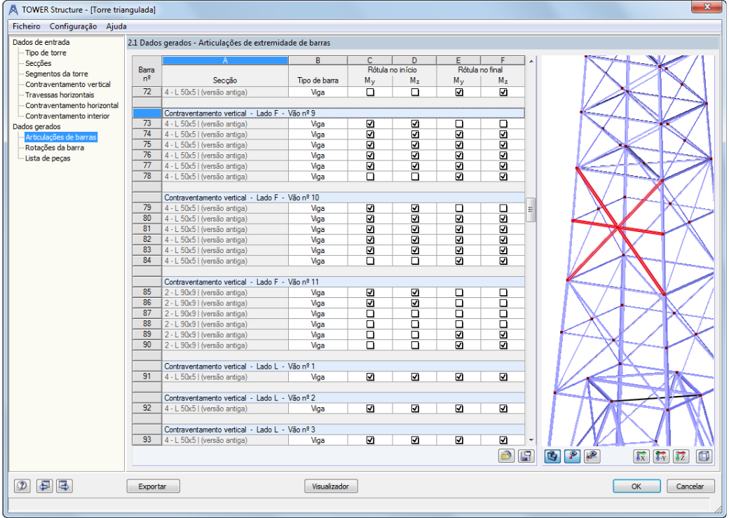Check start My hinge for bar 72
Viewport: 729px width, 518px height.
[x=370, y=92]
